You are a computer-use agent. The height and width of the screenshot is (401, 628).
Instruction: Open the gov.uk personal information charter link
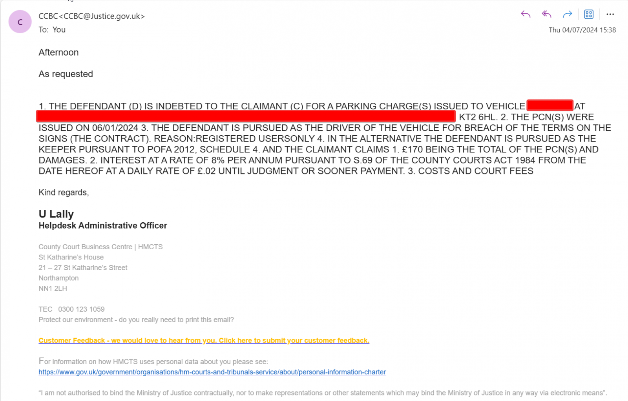click(212, 372)
